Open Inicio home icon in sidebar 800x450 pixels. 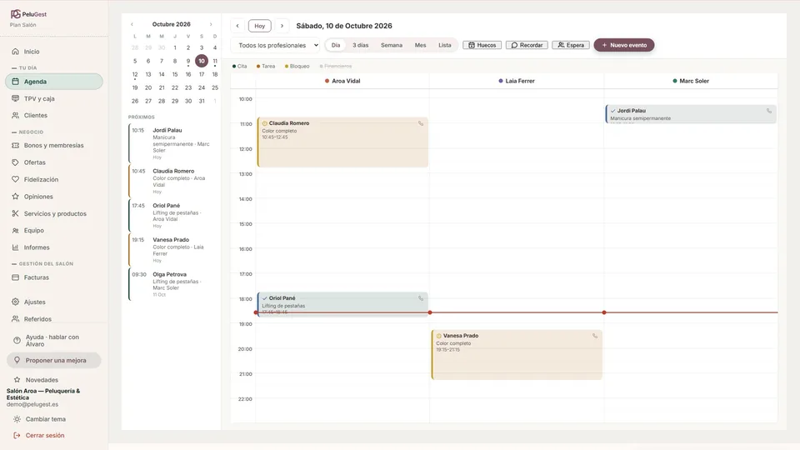tap(15, 52)
